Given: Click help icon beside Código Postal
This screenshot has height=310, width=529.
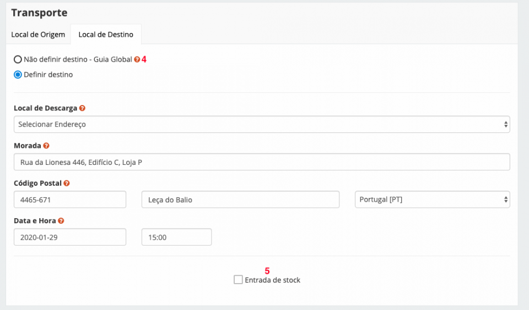Looking at the screenshot, I should pyautogui.click(x=67, y=183).
